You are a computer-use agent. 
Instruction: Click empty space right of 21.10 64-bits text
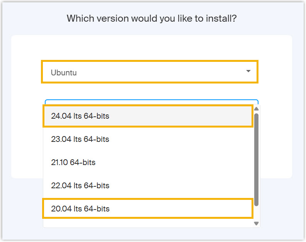(x=174, y=162)
